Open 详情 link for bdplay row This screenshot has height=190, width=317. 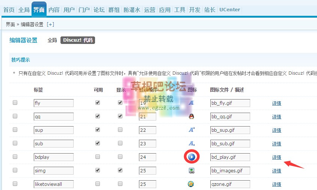276,157
